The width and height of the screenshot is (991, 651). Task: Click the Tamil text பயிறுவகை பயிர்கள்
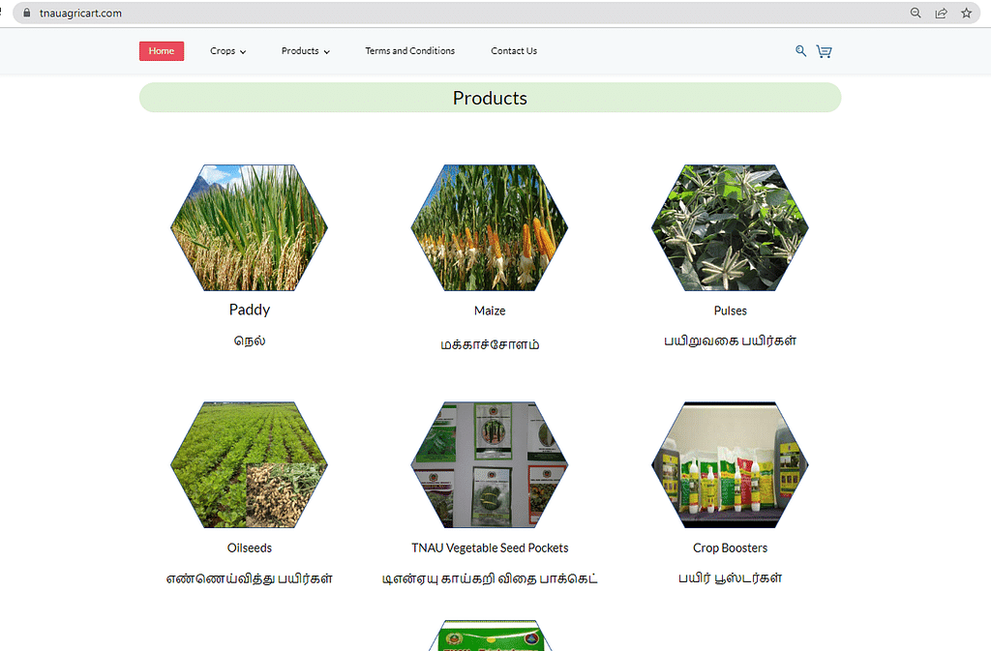pyautogui.click(x=730, y=340)
